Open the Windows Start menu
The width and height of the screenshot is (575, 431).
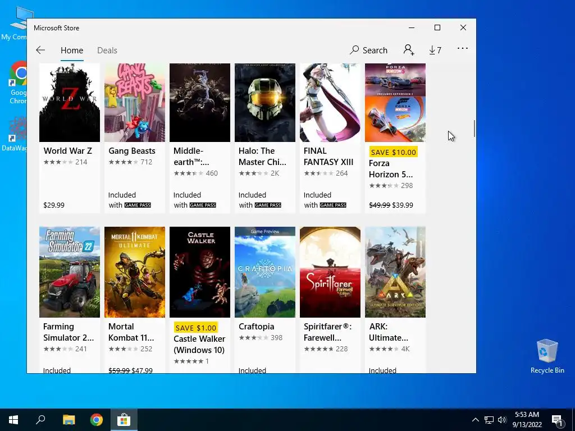pyautogui.click(x=13, y=420)
